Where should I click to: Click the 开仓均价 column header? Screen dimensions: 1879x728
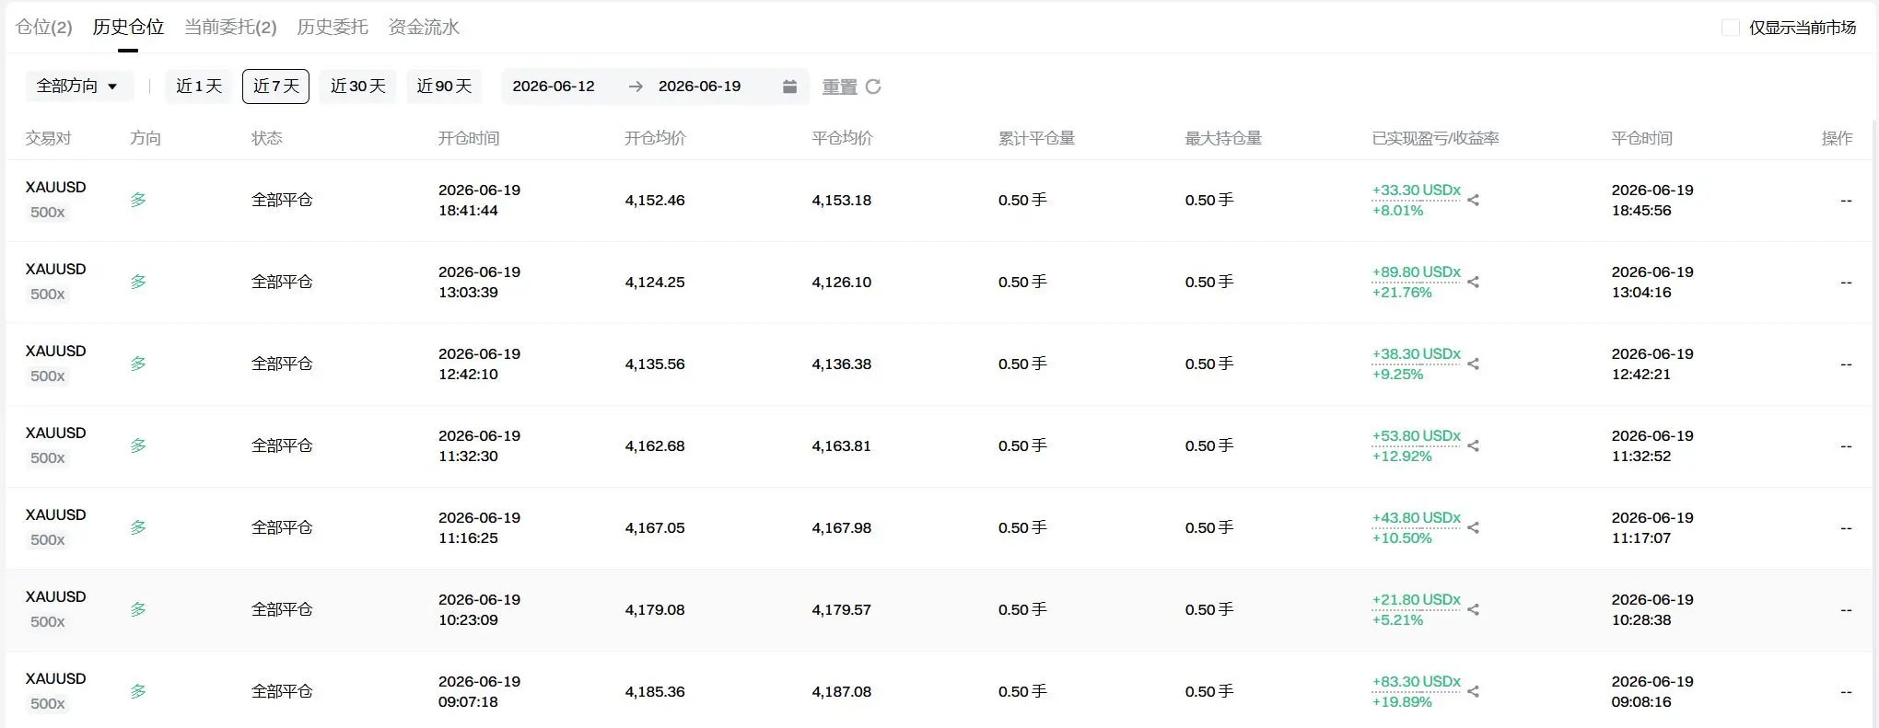click(655, 138)
